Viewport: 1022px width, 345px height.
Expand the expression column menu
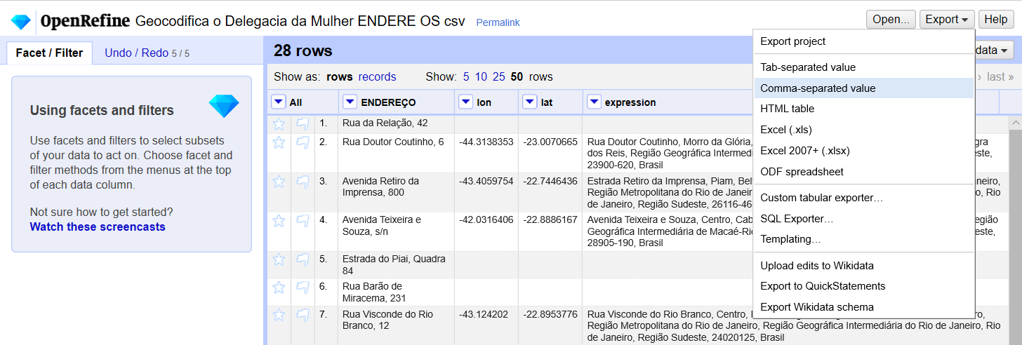[x=594, y=102]
